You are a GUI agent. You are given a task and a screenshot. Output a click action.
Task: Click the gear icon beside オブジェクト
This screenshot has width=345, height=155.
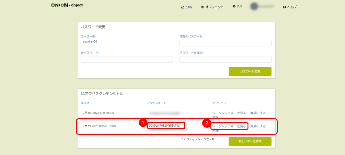203,7
